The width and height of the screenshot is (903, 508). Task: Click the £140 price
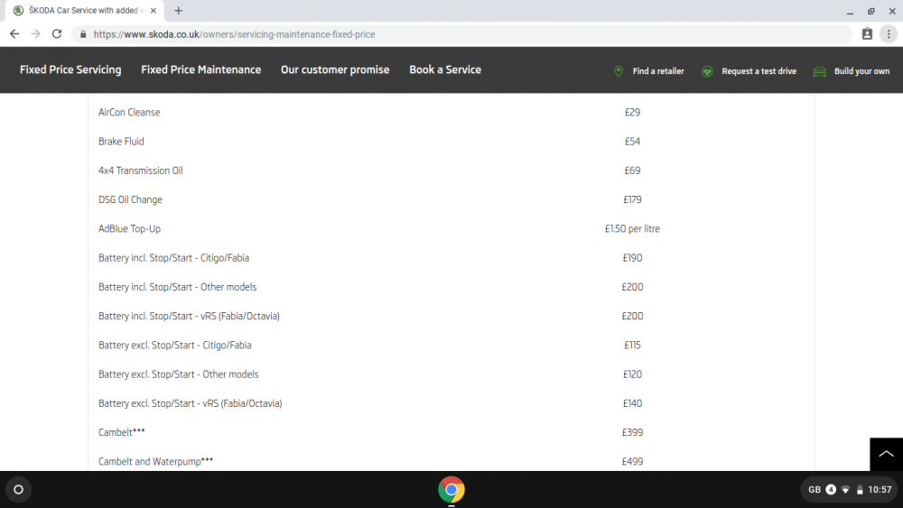tap(632, 403)
